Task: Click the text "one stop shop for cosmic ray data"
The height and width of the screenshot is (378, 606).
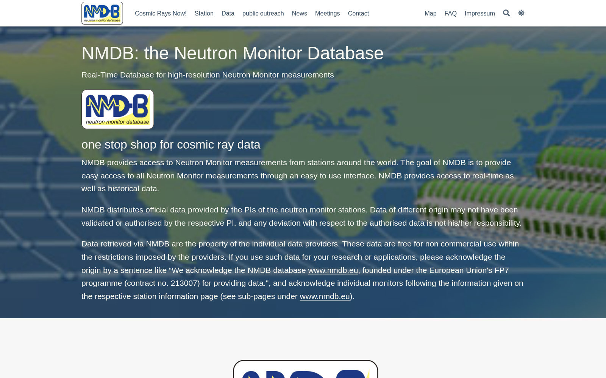Action: click(x=171, y=145)
